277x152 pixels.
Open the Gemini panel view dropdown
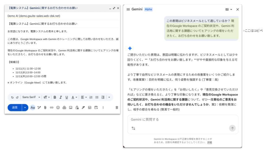(228, 9)
